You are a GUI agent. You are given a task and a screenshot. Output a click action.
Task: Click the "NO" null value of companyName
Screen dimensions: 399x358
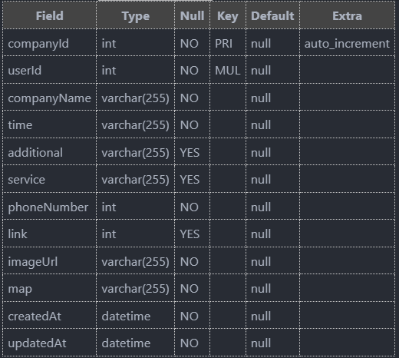(x=190, y=98)
